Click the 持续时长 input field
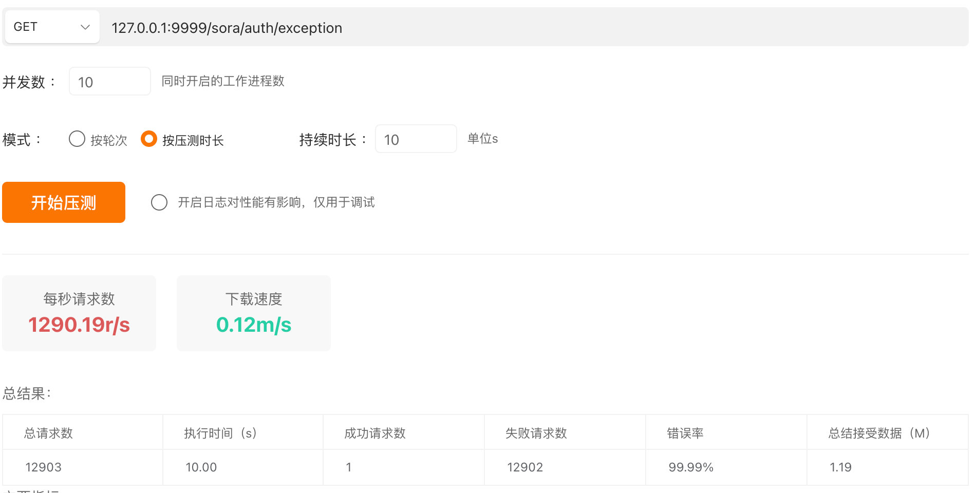Screen dimensions: 976x493 [x=416, y=139]
